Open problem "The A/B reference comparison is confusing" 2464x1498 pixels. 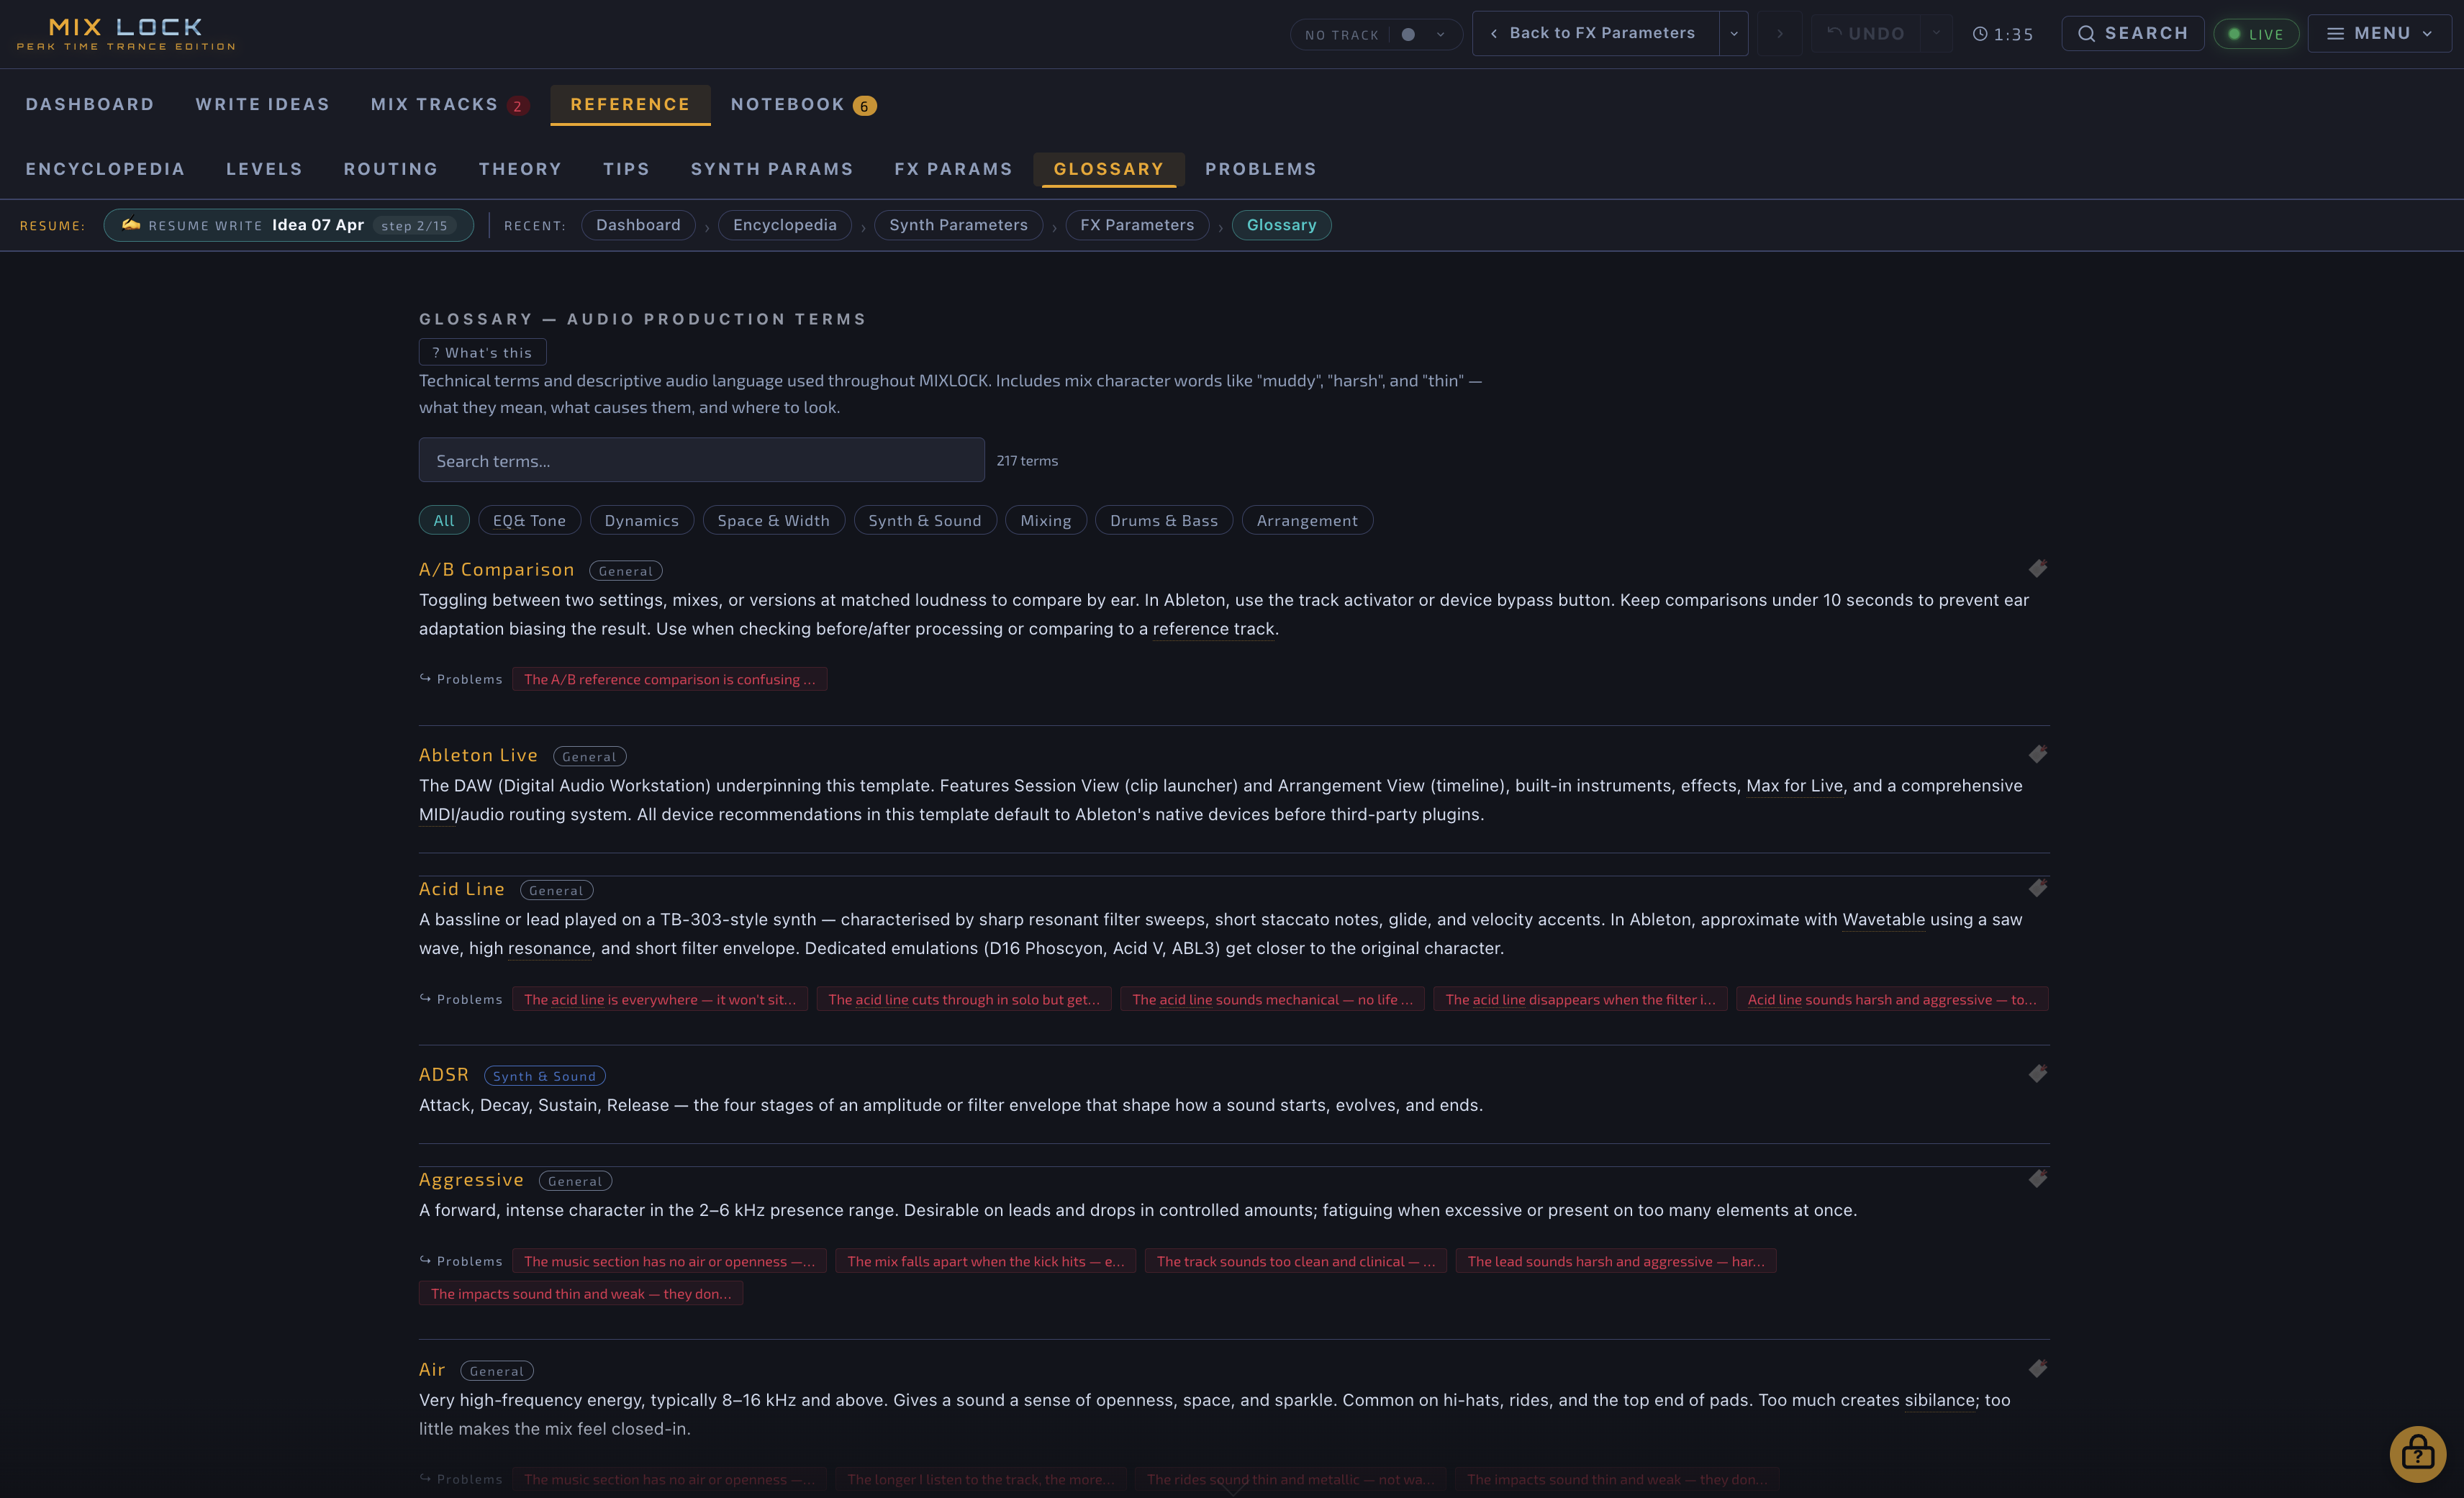(669, 679)
